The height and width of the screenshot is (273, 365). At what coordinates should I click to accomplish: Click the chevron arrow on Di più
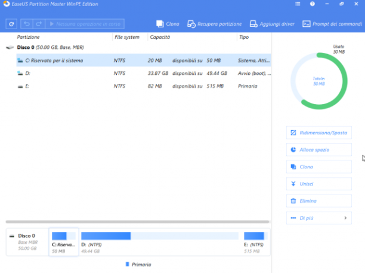click(345, 218)
